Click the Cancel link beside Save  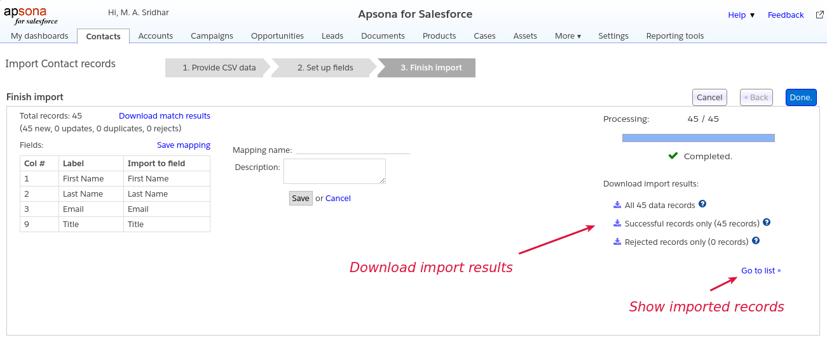tap(338, 199)
